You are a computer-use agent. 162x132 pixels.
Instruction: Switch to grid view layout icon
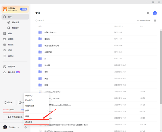tap(155, 21)
